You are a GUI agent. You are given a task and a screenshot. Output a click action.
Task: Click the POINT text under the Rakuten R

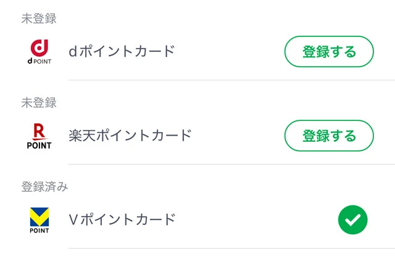point(39,146)
